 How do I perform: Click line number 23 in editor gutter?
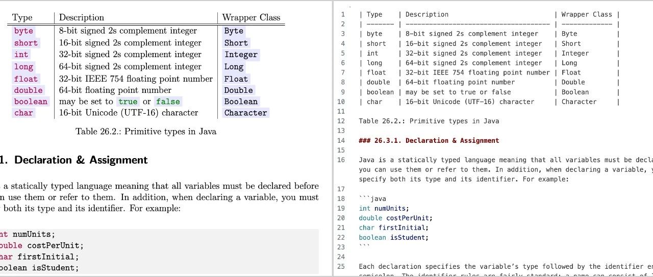pos(341,247)
